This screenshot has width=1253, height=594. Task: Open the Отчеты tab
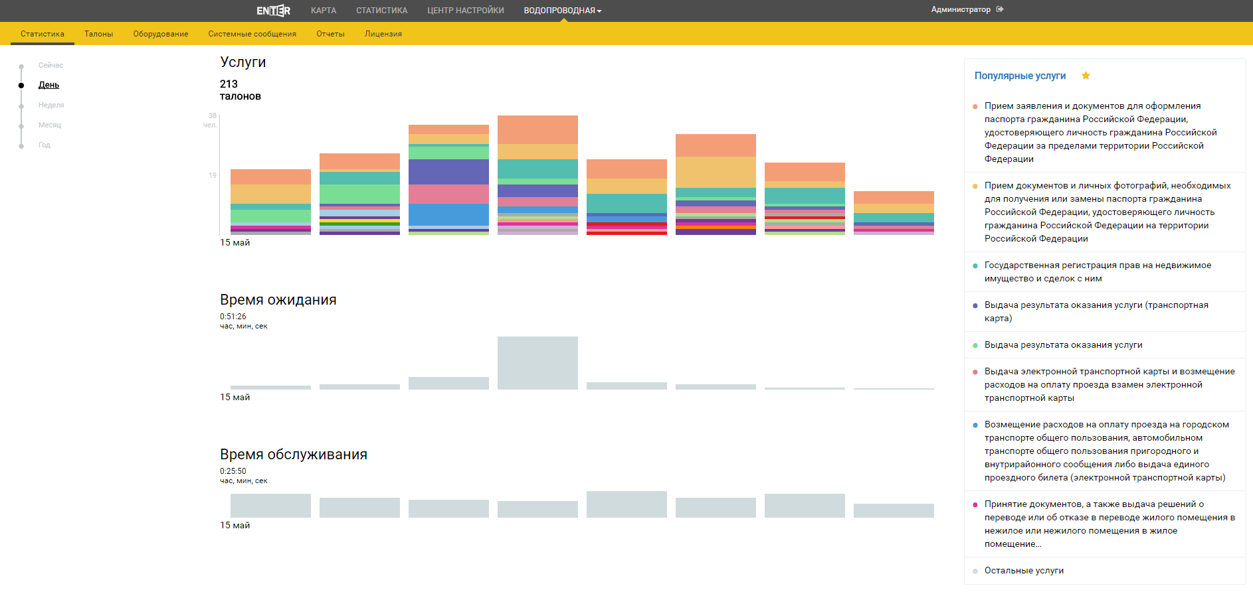(330, 34)
